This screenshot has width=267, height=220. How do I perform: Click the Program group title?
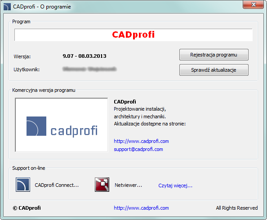[x=21, y=22]
